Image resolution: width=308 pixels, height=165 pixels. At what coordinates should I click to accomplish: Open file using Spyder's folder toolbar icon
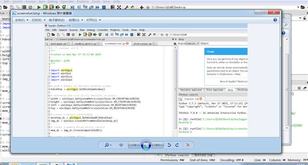[5, 7]
